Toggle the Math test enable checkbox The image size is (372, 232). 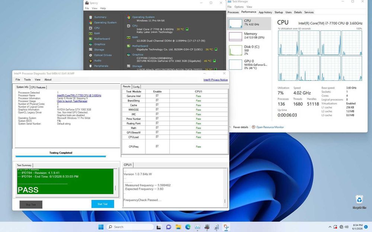coord(157,128)
